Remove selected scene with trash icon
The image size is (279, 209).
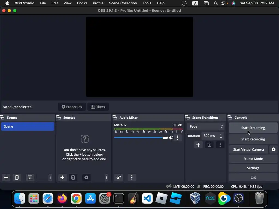(x=17, y=177)
